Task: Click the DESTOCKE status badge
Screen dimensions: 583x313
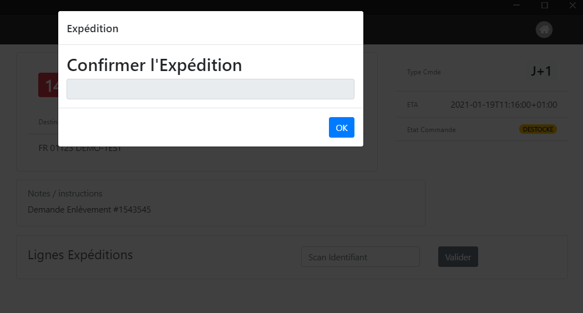Action: coord(538,129)
